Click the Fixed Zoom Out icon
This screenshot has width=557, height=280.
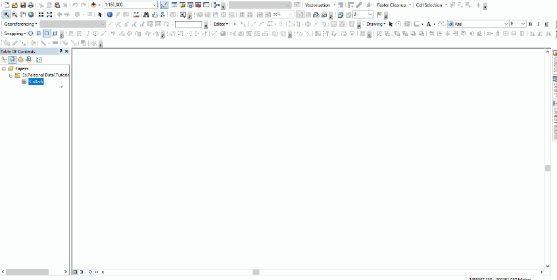tap(49, 14)
